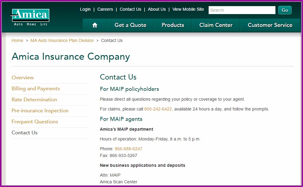Viewport: 303px width, 187px height.
Task: Go to Rate Determination page
Action: tap(34, 100)
